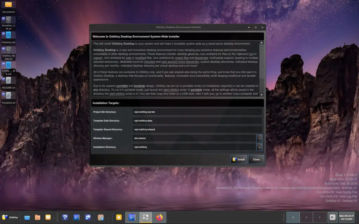The image size is (359, 224).
Task: Click the Project Bin Directory field
Action: click(197, 112)
